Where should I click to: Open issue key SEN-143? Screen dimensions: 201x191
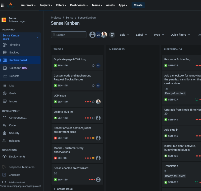click(63, 118)
